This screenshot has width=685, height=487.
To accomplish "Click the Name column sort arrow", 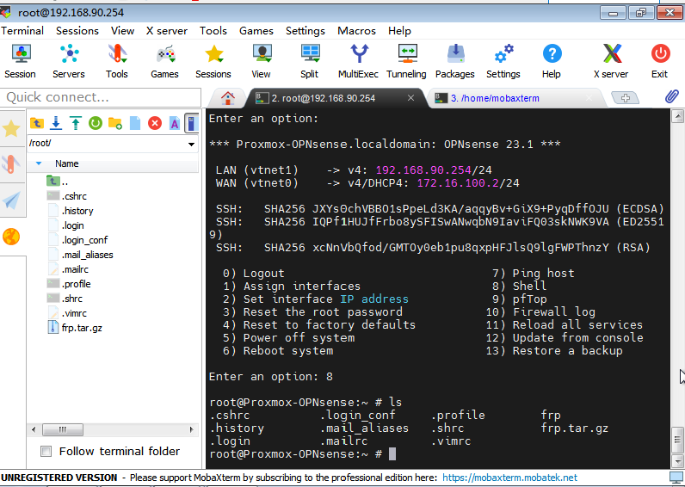I will point(39,163).
